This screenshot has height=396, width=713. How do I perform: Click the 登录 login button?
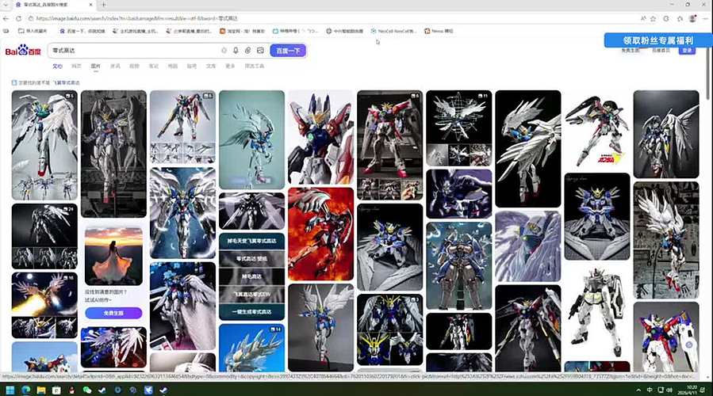tap(687, 51)
